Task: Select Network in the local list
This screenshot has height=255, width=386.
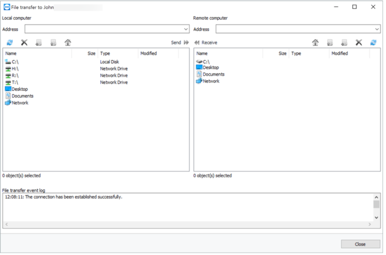Action: point(16,103)
